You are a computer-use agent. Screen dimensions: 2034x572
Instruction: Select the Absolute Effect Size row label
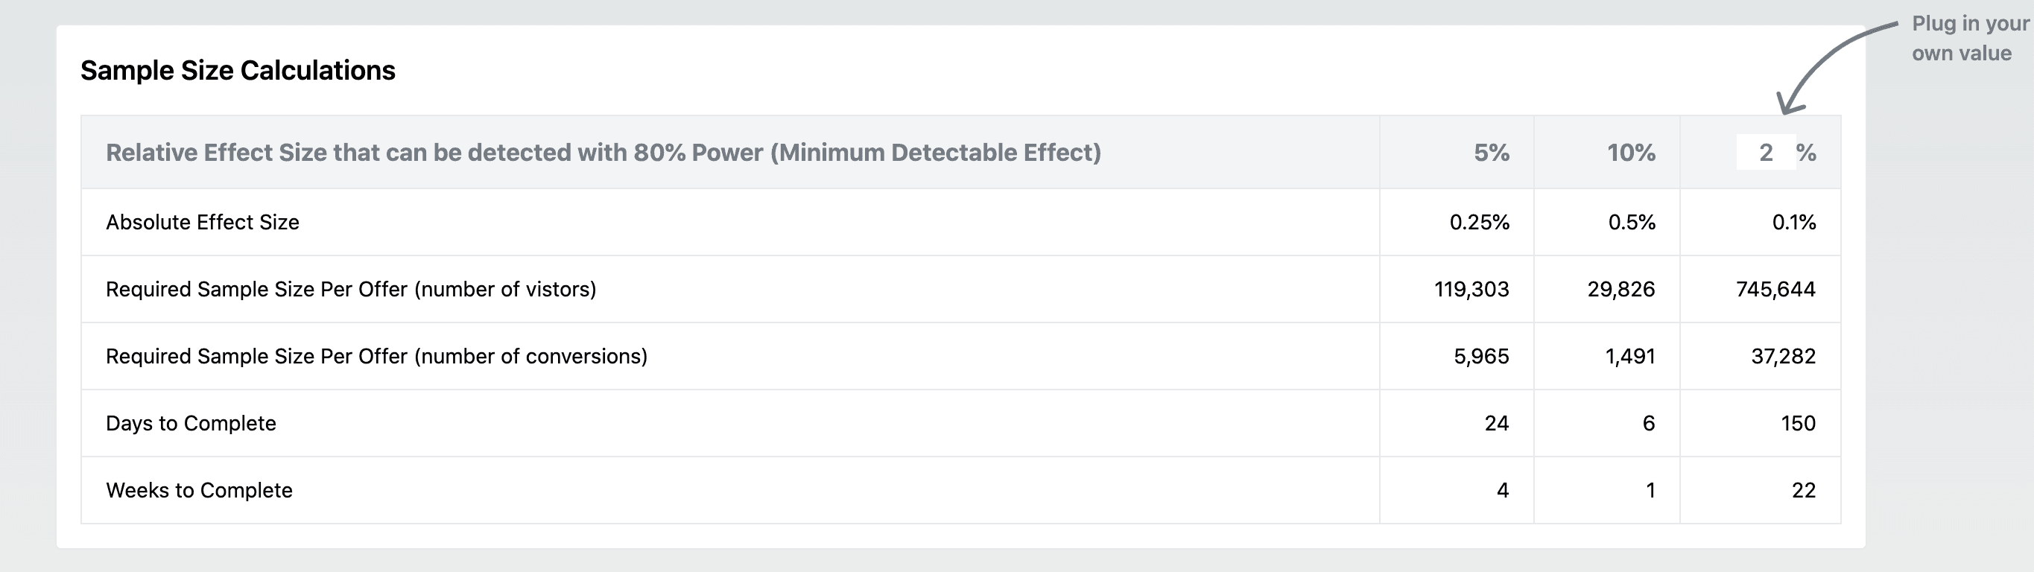[x=202, y=222]
